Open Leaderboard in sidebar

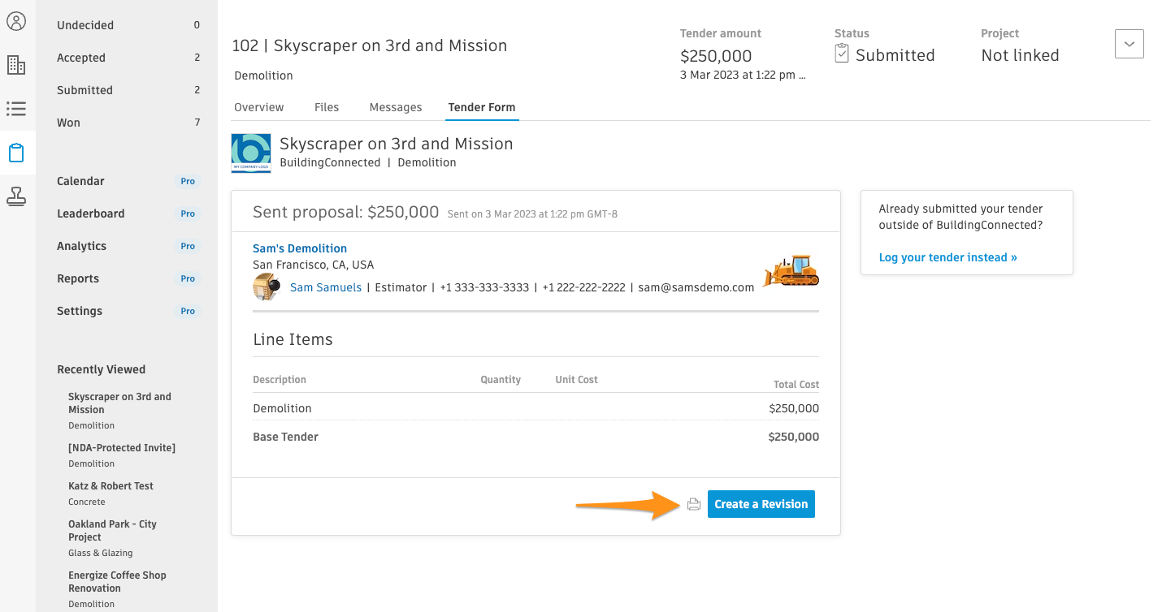tap(91, 213)
